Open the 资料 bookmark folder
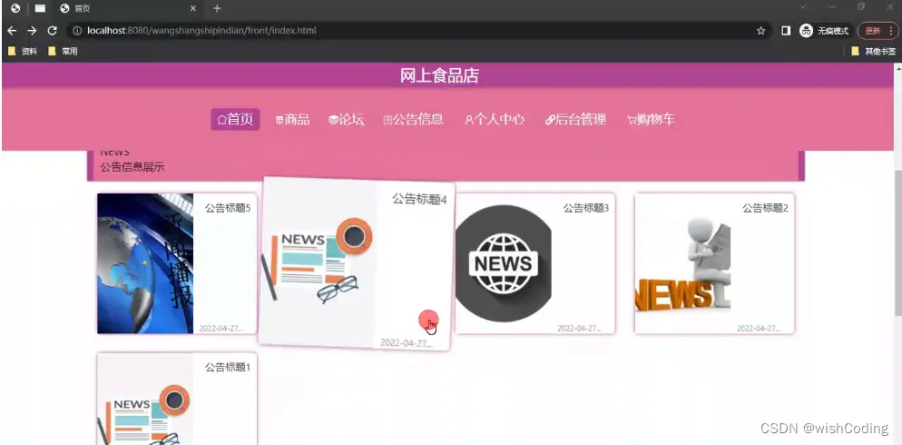The image size is (902, 445). pos(23,51)
